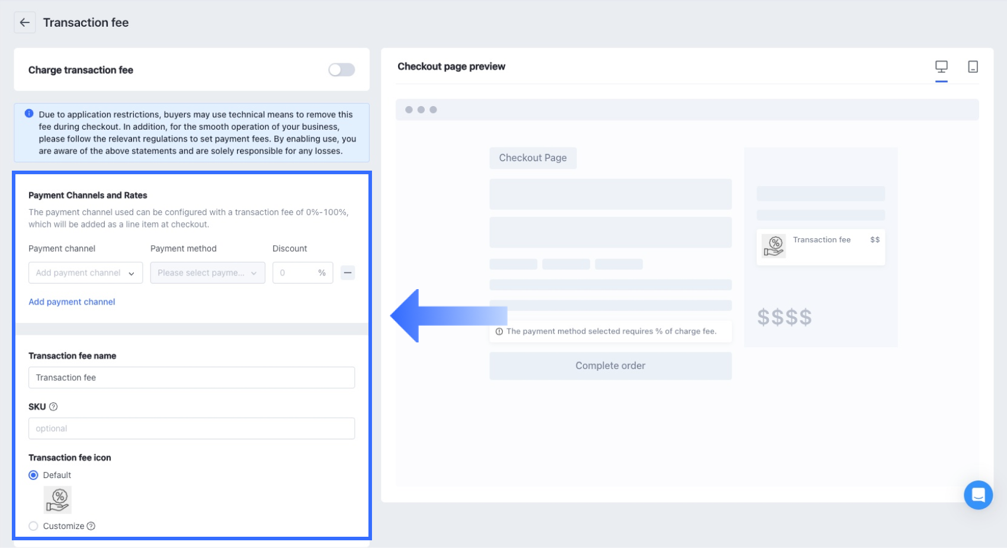Viewport: 1007px width, 548px height.
Task: Click the default transaction fee icon image
Action: [57, 499]
